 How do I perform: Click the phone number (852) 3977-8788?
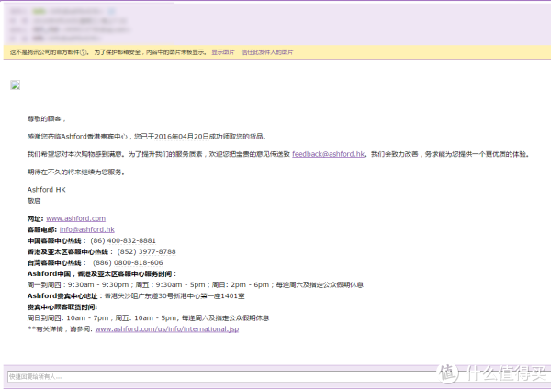point(146,251)
